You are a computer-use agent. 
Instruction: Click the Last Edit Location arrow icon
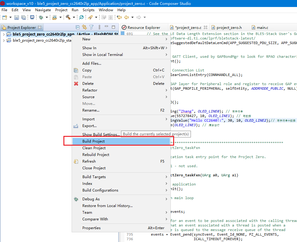click(119, 17)
